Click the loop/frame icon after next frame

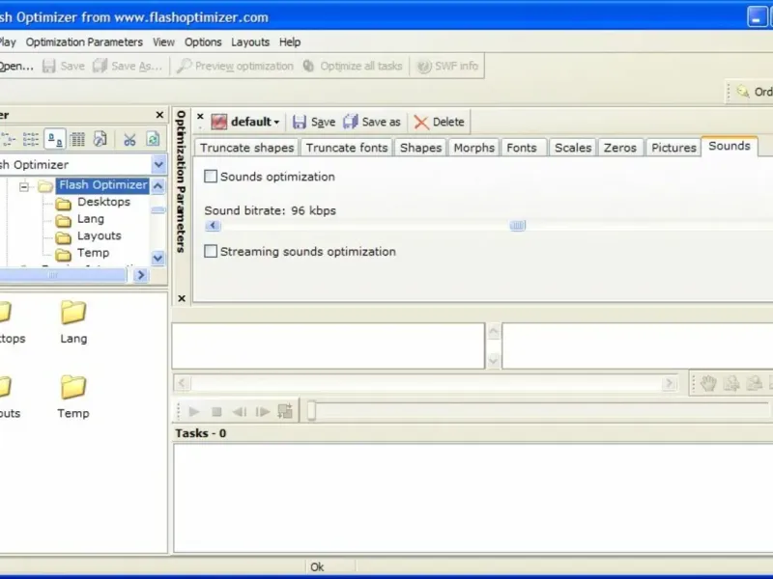(285, 411)
